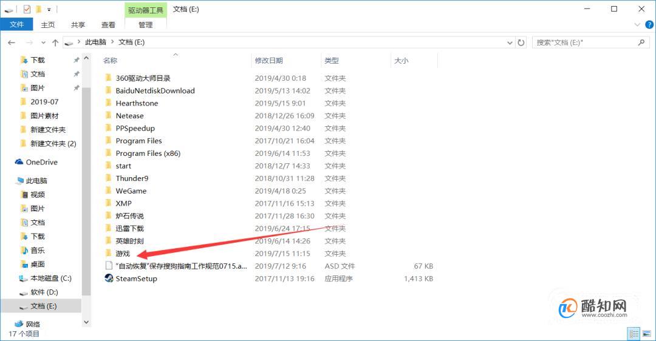
Task: Sort by the 大小 column header
Action: tap(401, 61)
